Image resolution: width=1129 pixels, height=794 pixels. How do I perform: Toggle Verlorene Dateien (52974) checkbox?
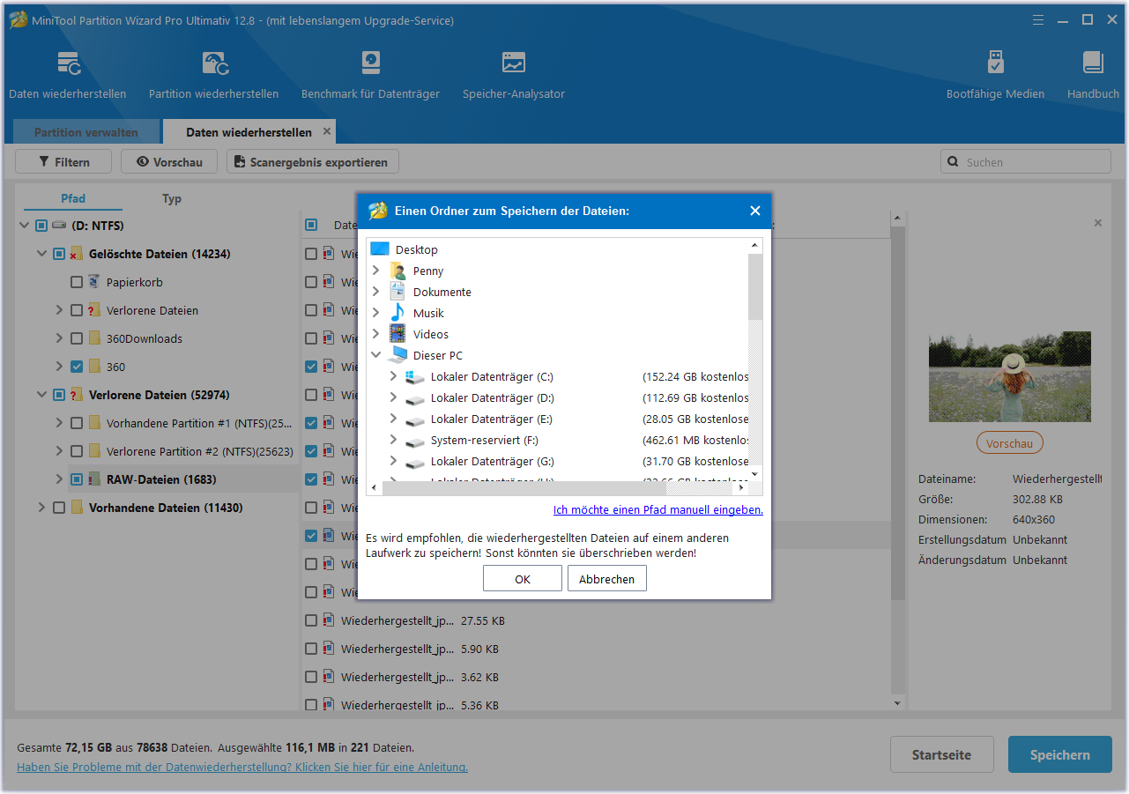(59, 395)
